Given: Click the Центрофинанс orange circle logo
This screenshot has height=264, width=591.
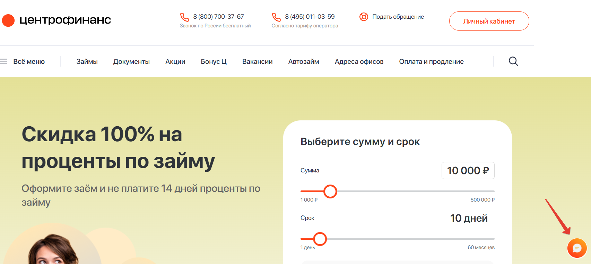Looking at the screenshot, I should (8, 20).
